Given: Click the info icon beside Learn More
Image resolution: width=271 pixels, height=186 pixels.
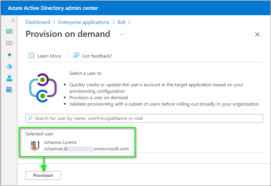Looking at the screenshot, I should (31, 56).
